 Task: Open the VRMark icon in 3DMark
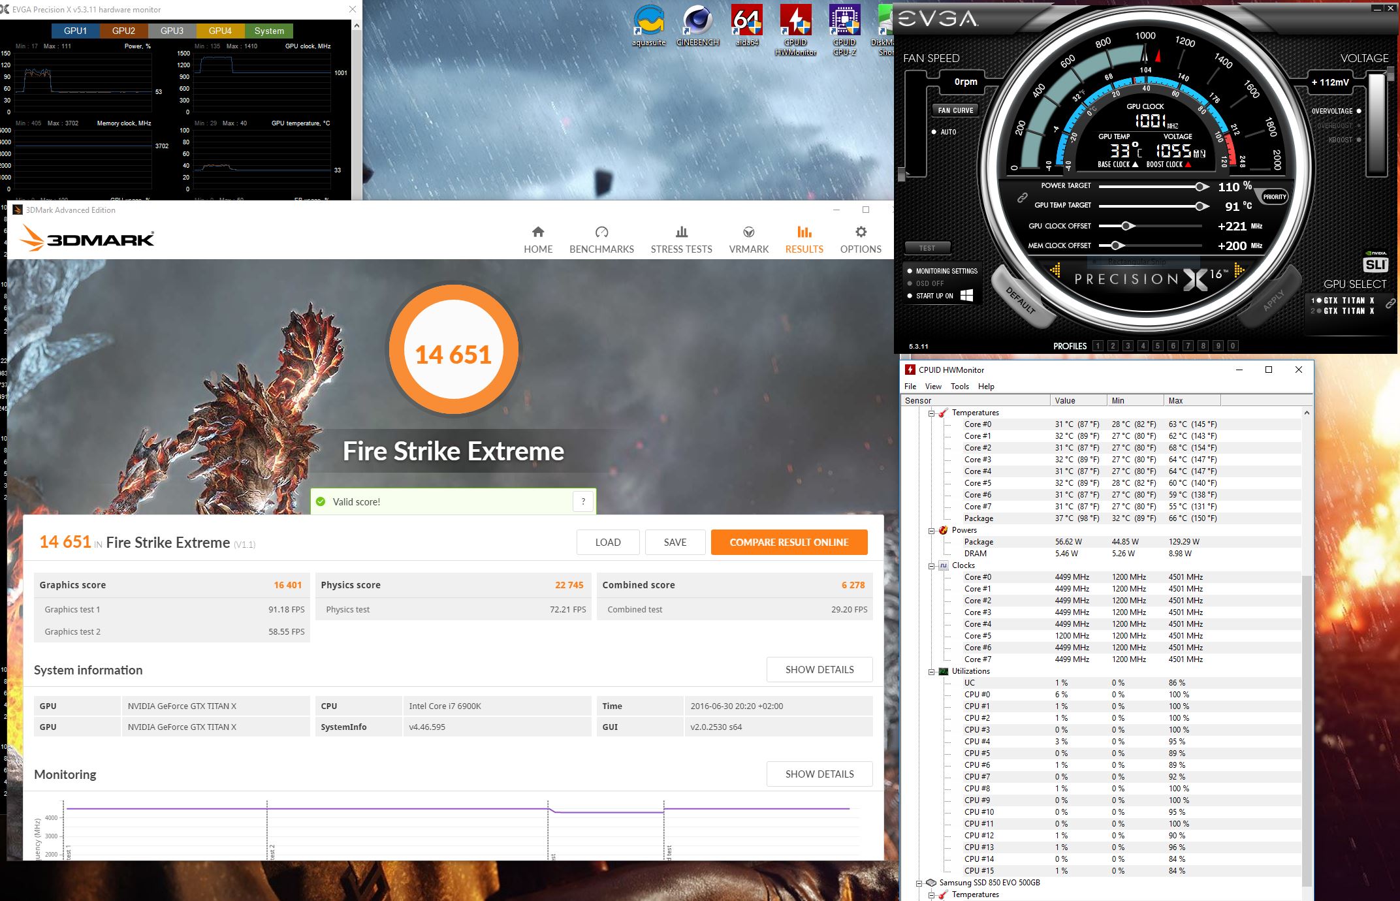(749, 232)
